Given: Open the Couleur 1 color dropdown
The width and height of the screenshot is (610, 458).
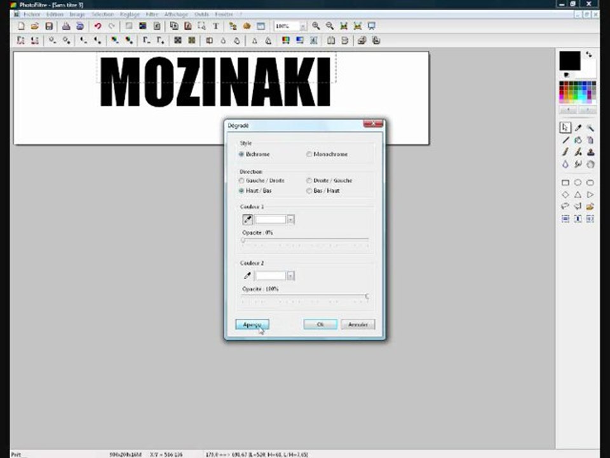Looking at the screenshot, I should click(290, 219).
